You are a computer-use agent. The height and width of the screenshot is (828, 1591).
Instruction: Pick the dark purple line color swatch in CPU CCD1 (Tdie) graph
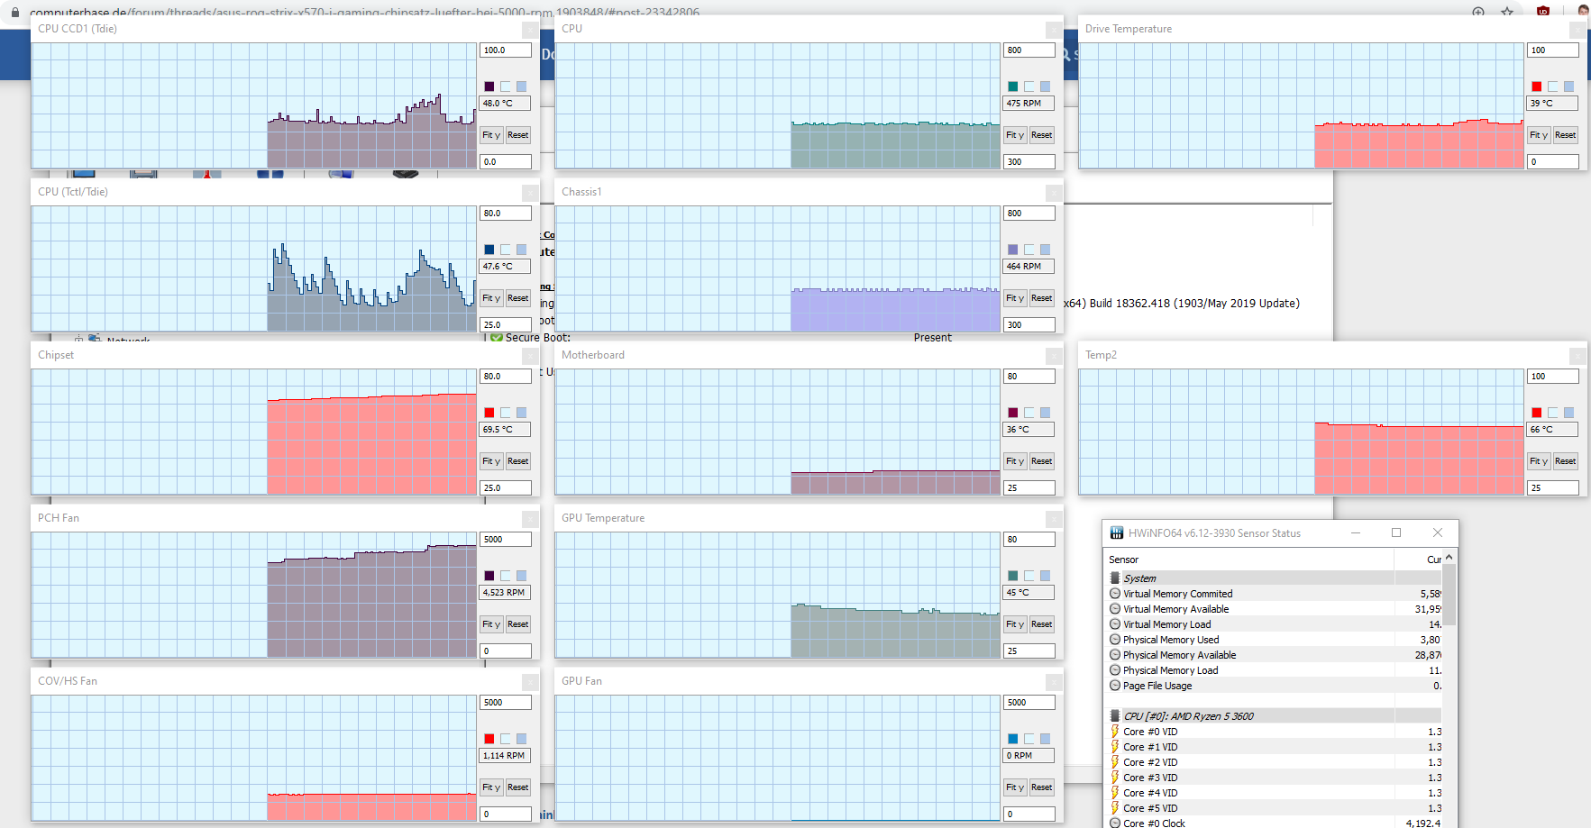[x=489, y=86]
